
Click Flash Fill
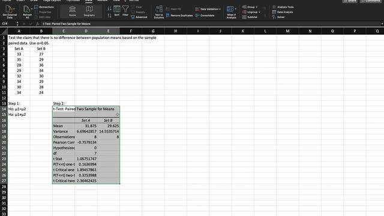coord(173,9)
